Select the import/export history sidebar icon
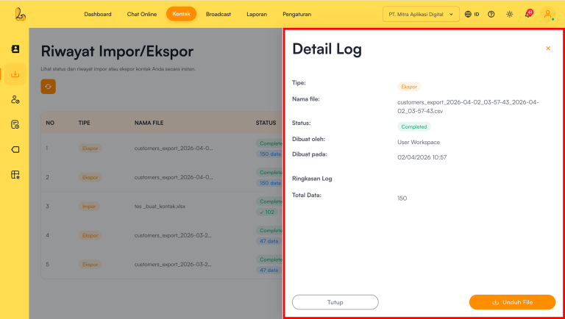Image resolution: width=565 pixels, height=319 pixels. 15,74
